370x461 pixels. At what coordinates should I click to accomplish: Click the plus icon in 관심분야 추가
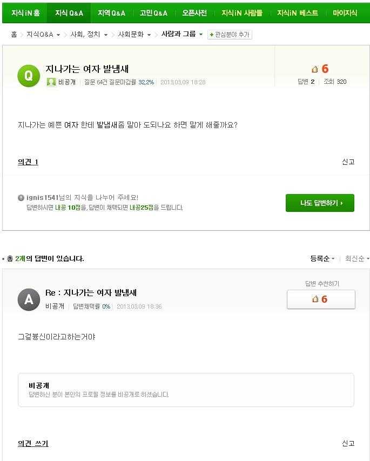212,35
